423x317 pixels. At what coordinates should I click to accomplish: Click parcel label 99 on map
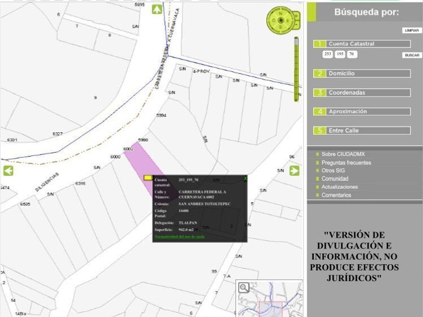point(214,271)
